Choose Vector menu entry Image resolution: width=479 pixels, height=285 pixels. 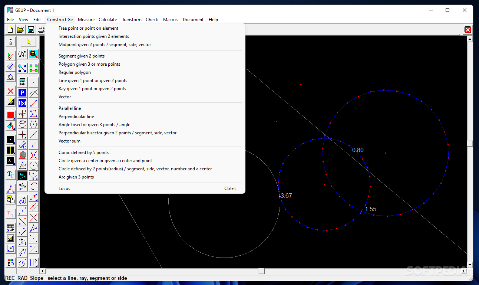(x=145, y=97)
